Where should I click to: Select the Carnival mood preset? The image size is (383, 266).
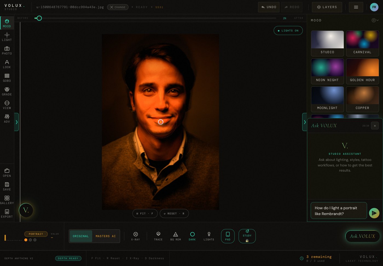pos(362,43)
